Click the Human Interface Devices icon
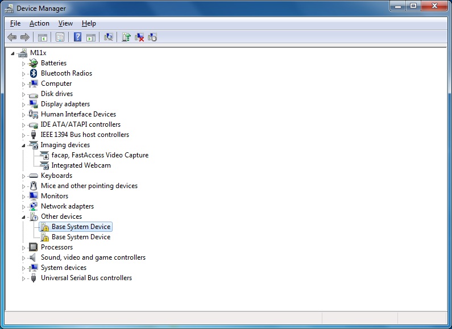The height and width of the screenshot is (329, 452). [x=34, y=114]
